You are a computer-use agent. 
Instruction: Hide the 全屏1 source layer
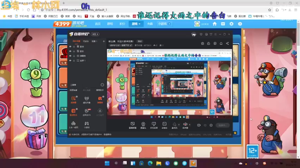70,60
